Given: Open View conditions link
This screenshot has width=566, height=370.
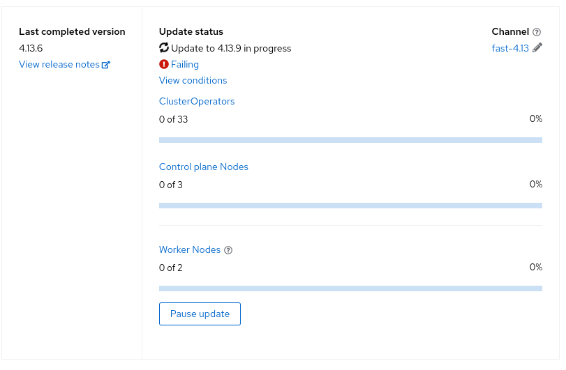Looking at the screenshot, I should tap(193, 80).
